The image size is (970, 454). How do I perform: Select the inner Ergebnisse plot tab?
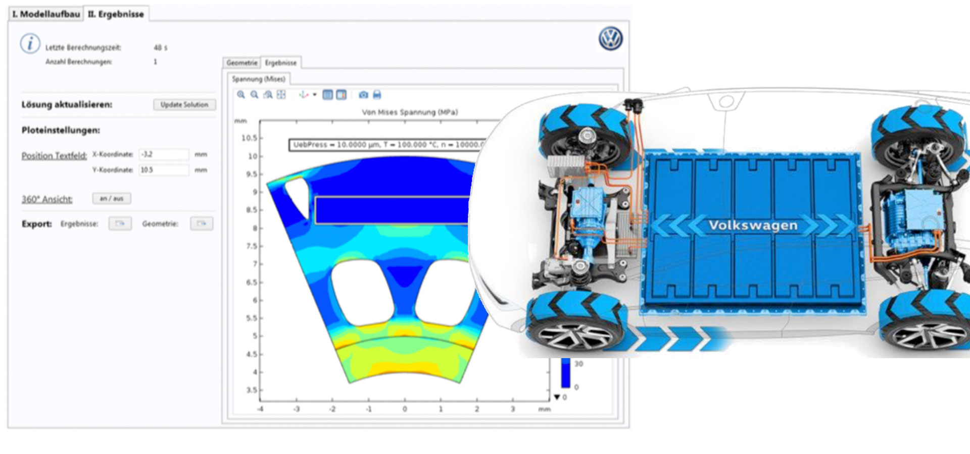[x=281, y=63]
